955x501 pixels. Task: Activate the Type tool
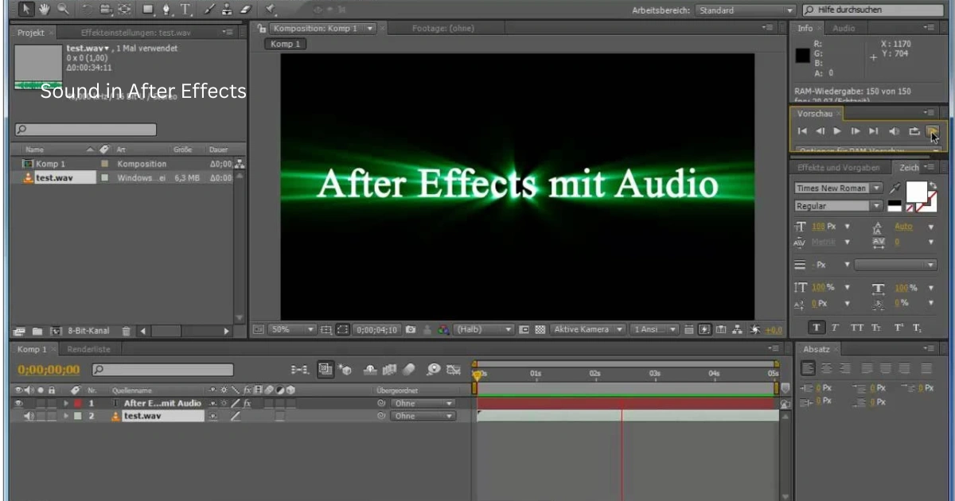pos(185,10)
